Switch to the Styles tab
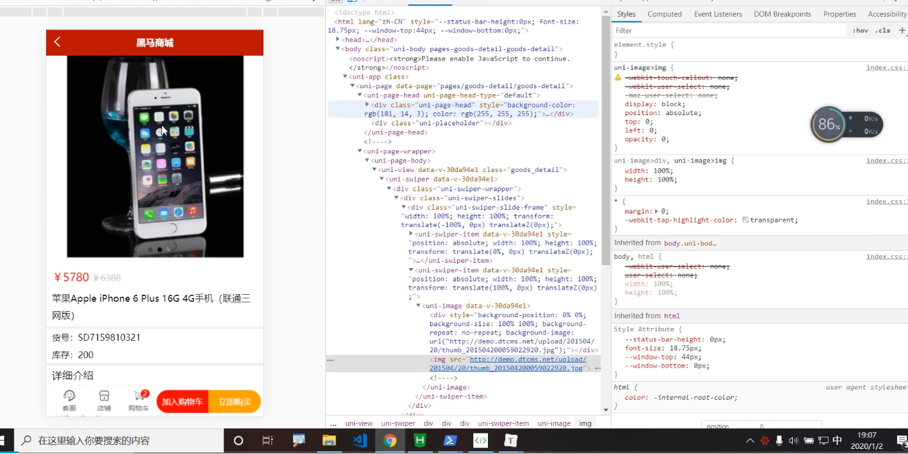The image size is (908, 454). coord(626,14)
